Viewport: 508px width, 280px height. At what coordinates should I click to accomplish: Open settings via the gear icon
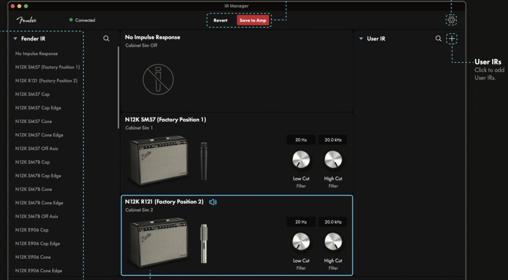[451, 20]
